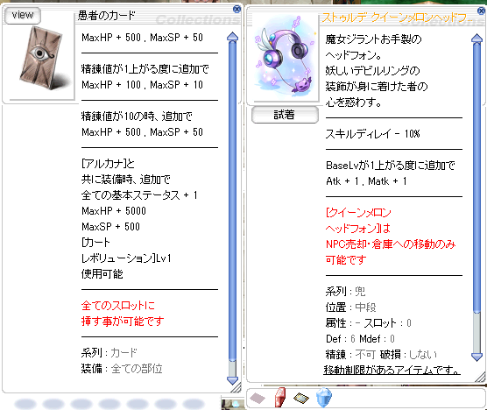Click the text 全ての基本ステータス + 1

(139, 195)
